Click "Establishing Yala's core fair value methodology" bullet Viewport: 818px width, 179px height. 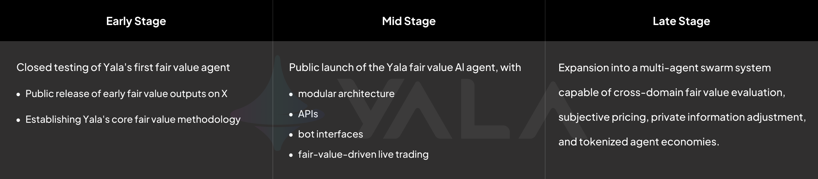click(133, 119)
